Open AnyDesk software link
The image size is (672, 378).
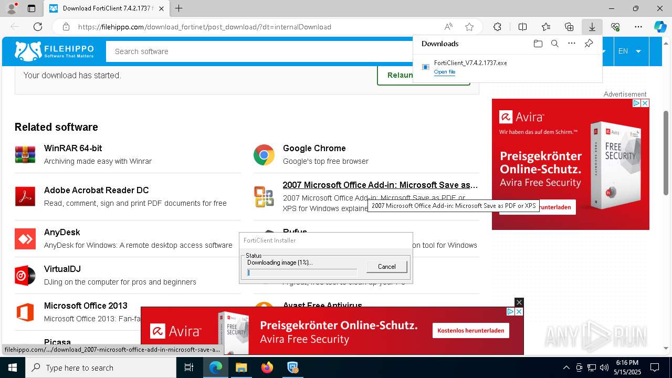tap(62, 232)
